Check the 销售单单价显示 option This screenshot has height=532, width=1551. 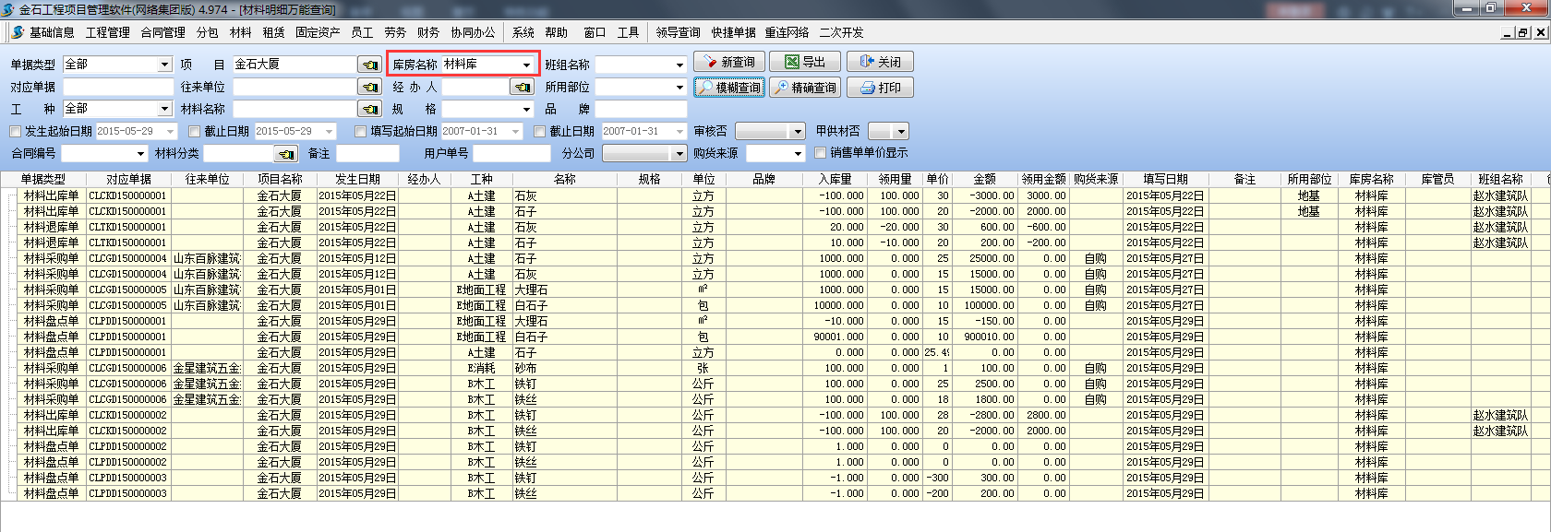click(x=821, y=153)
